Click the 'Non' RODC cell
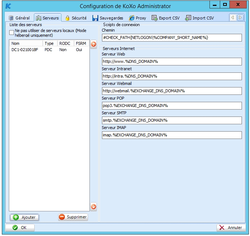 pyautogui.click(x=63, y=50)
